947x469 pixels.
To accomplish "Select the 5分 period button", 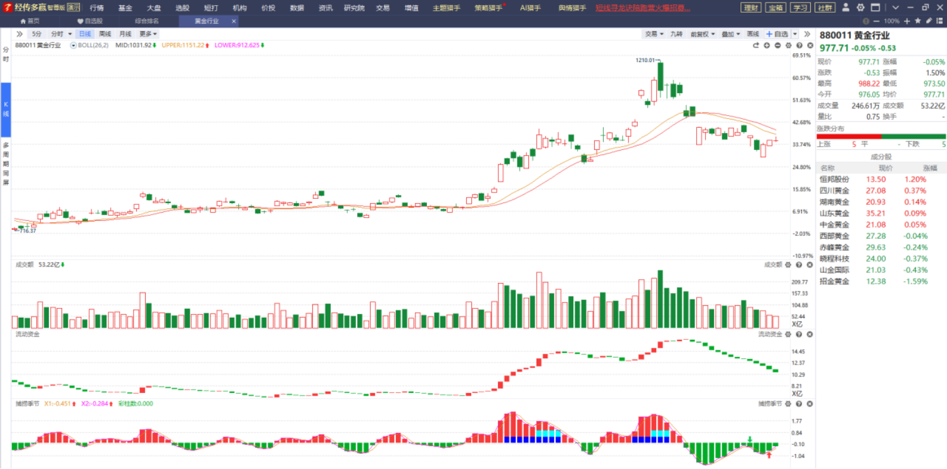I will pyautogui.click(x=37, y=34).
